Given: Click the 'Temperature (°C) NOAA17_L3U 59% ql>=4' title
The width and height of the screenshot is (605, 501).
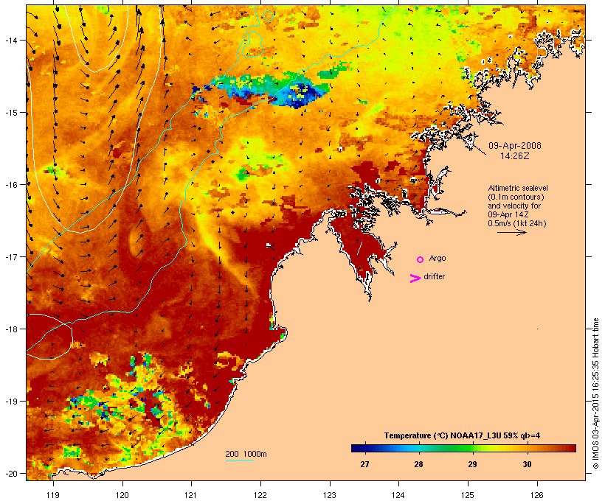Looking at the screenshot, I should (x=462, y=435).
